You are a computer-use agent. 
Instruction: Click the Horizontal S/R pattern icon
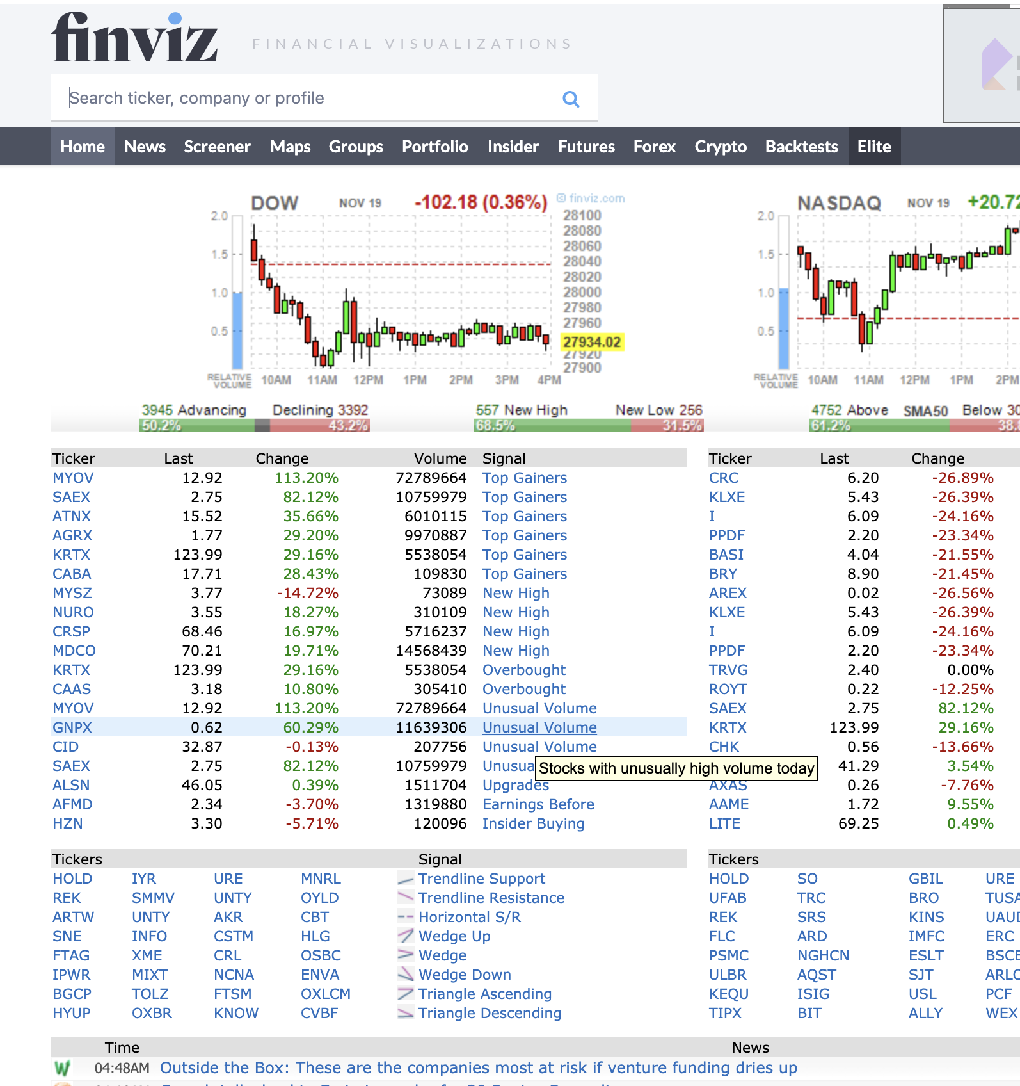click(x=406, y=917)
